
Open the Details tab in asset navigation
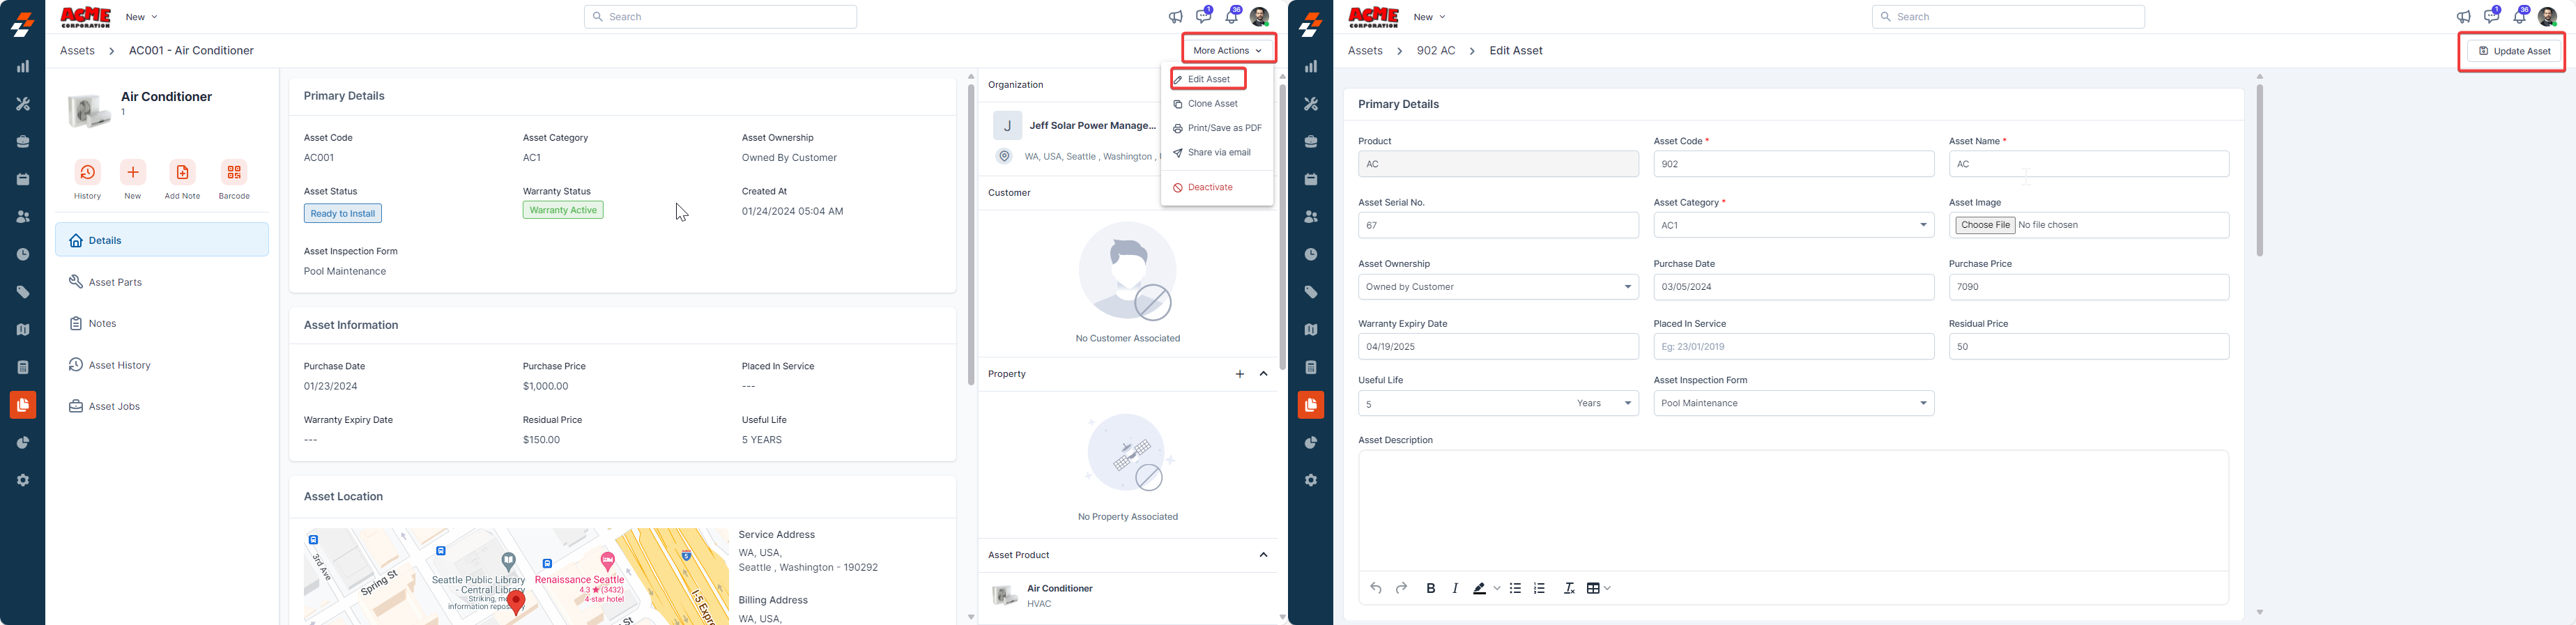(162, 240)
